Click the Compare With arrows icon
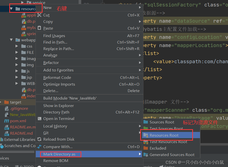This screenshot has width=228, height=167. click(x=39, y=147)
